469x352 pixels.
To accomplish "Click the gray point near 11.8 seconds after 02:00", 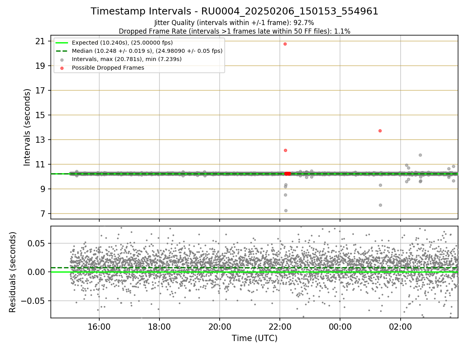I will click(420, 155).
